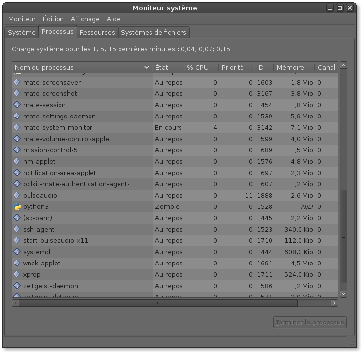Viewport: 361px width, 352px height.
Task: Open the Moniteur menu
Action: point(22,19)
